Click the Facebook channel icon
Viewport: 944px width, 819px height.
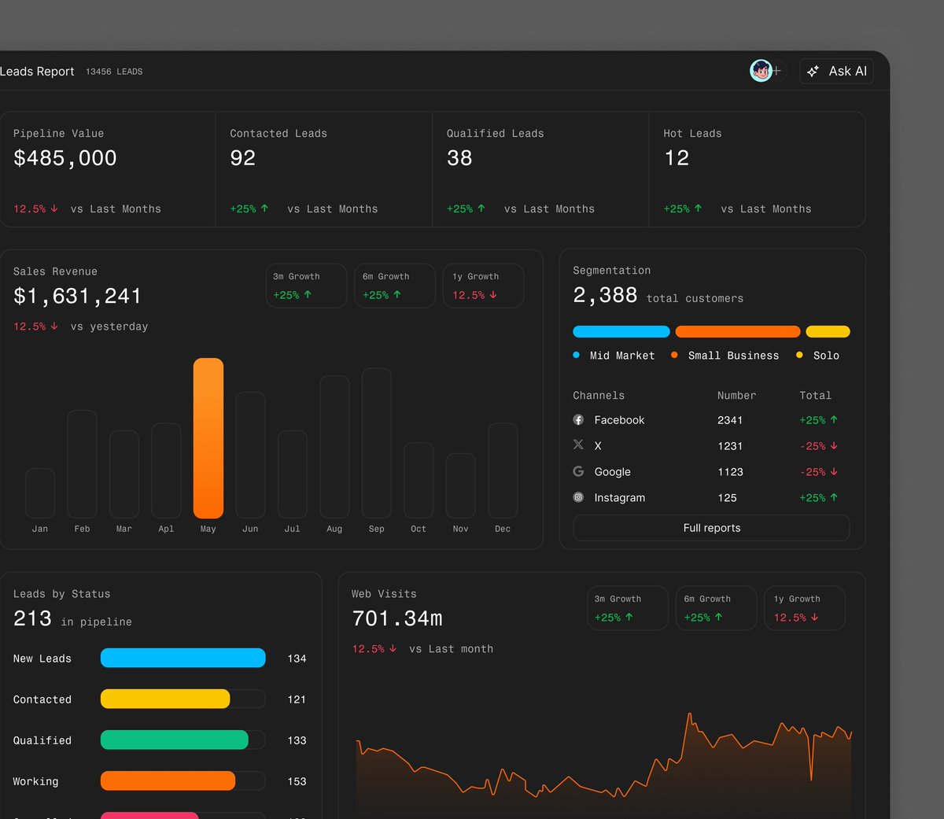tap(578, 420)
